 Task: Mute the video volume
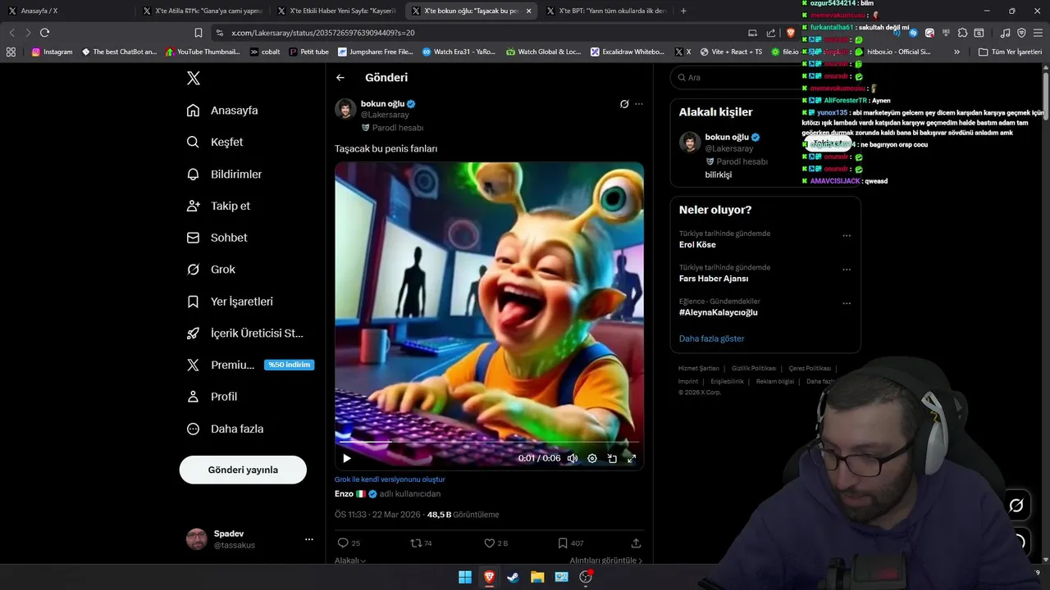573,459
